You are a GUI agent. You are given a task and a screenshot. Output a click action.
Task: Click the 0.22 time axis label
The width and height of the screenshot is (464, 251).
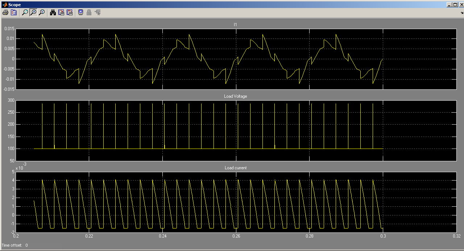(x=89, y=236)
